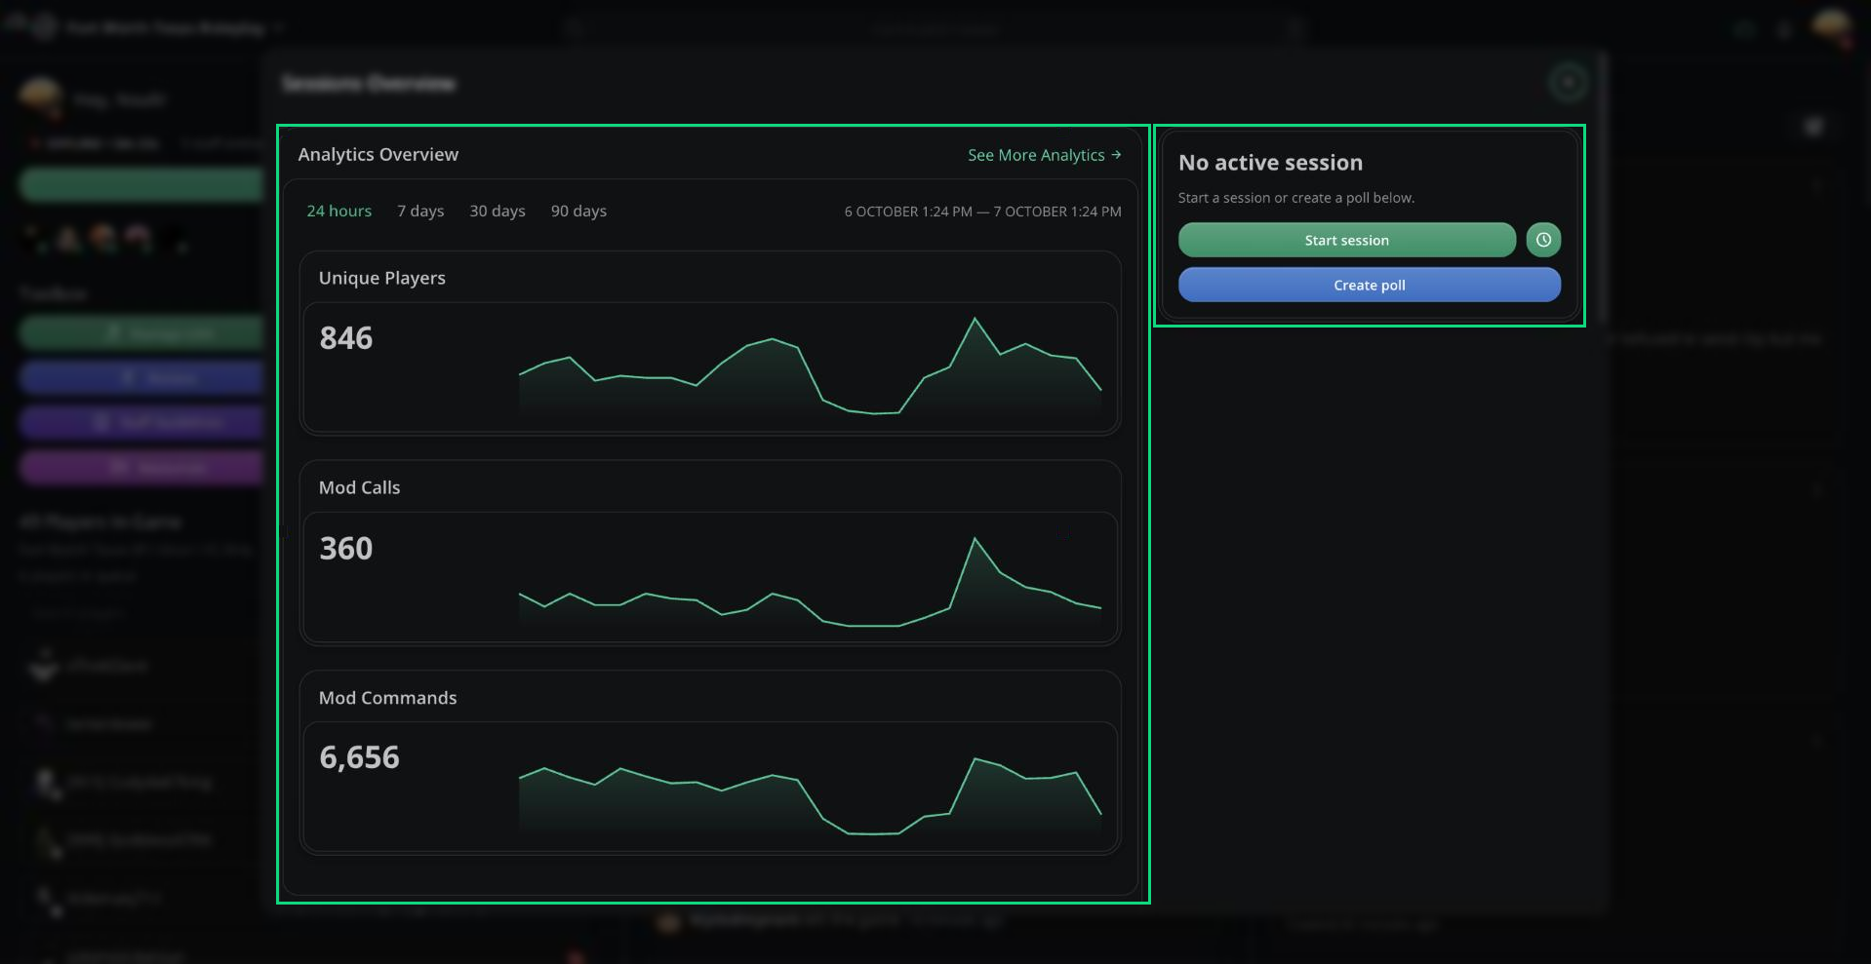This screenshot has width=1871, height=964.
Task: Click the 846 unique players value
Action: (346, 338)
